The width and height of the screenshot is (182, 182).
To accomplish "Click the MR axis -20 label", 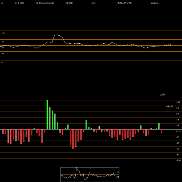I will (x=178, y=137).
